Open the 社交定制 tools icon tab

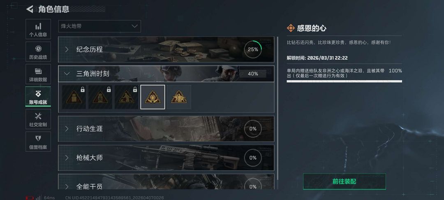pyautogui.click(x=38, y=119)
